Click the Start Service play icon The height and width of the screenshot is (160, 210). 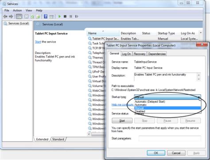(x=59, y=16)
